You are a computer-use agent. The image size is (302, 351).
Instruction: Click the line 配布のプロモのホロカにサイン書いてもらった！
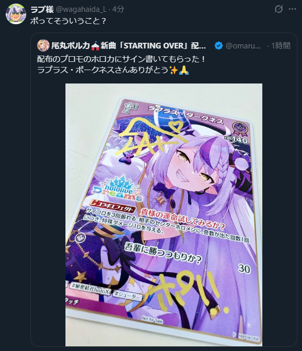point(121,59)
